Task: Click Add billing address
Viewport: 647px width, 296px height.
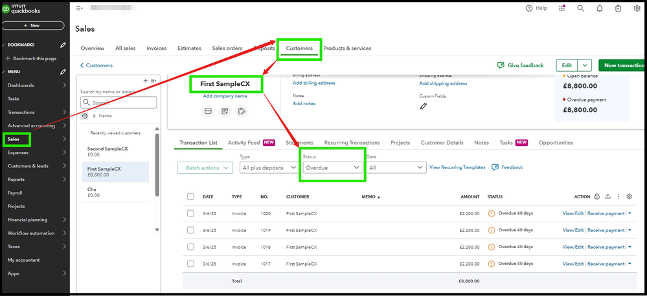Action: pyautogui.click(x=313, y=83)
